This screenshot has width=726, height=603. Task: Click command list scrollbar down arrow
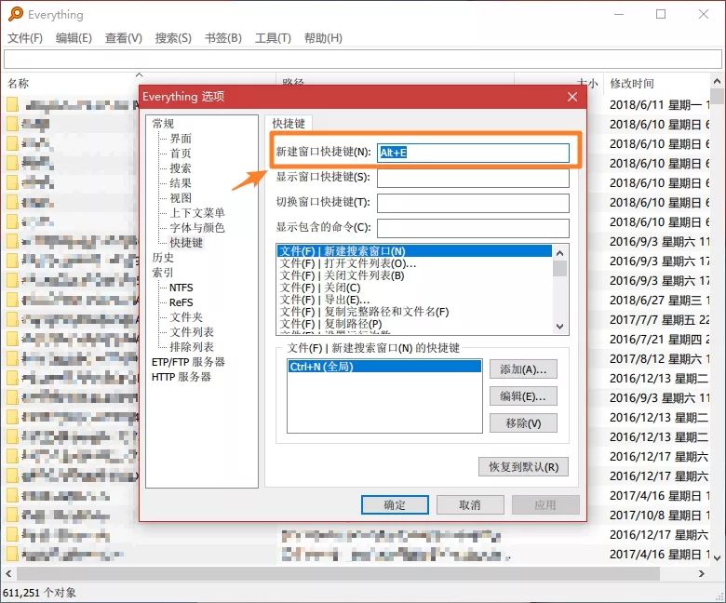559,327
